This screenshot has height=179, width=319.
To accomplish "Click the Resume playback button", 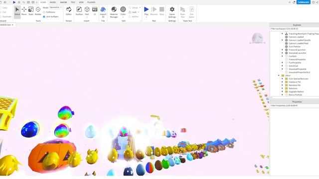I will click(x=154, y=11).
